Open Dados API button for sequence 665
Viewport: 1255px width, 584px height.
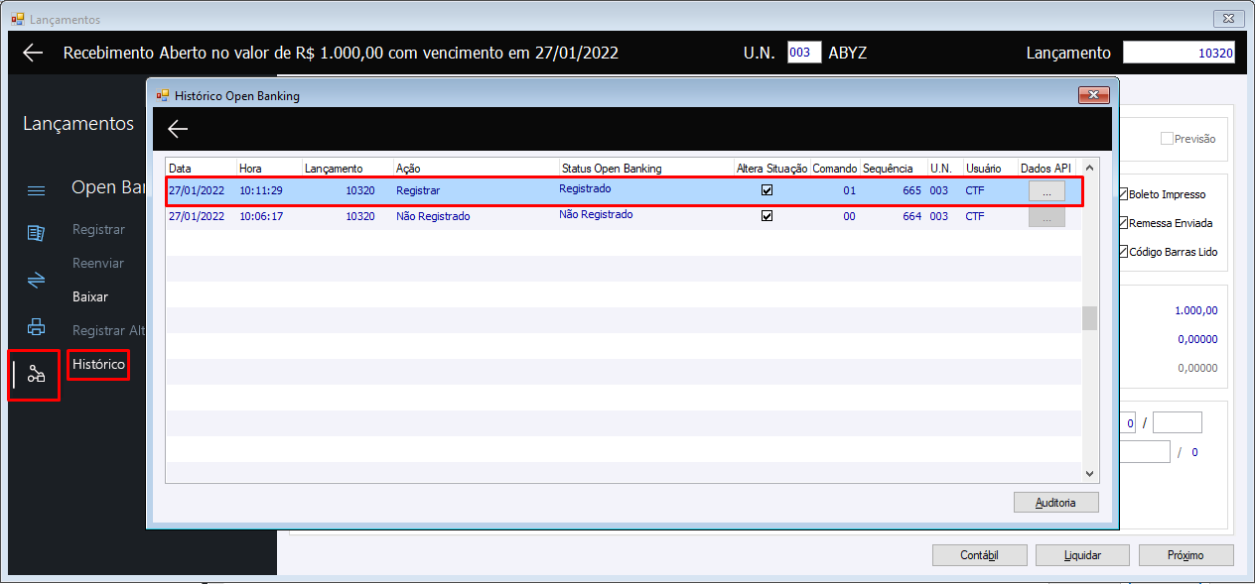point(1046,190)
